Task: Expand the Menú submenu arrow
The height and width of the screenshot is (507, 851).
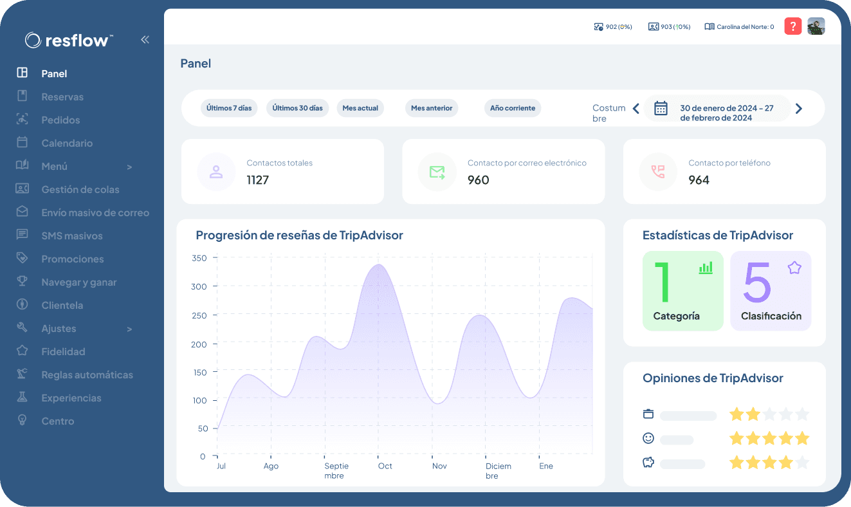Action: [x=129, y=167]
